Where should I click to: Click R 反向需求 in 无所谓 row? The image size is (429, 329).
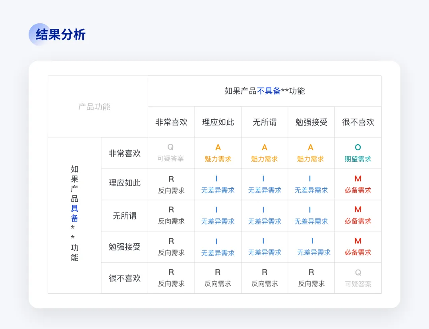coord(171,216)
